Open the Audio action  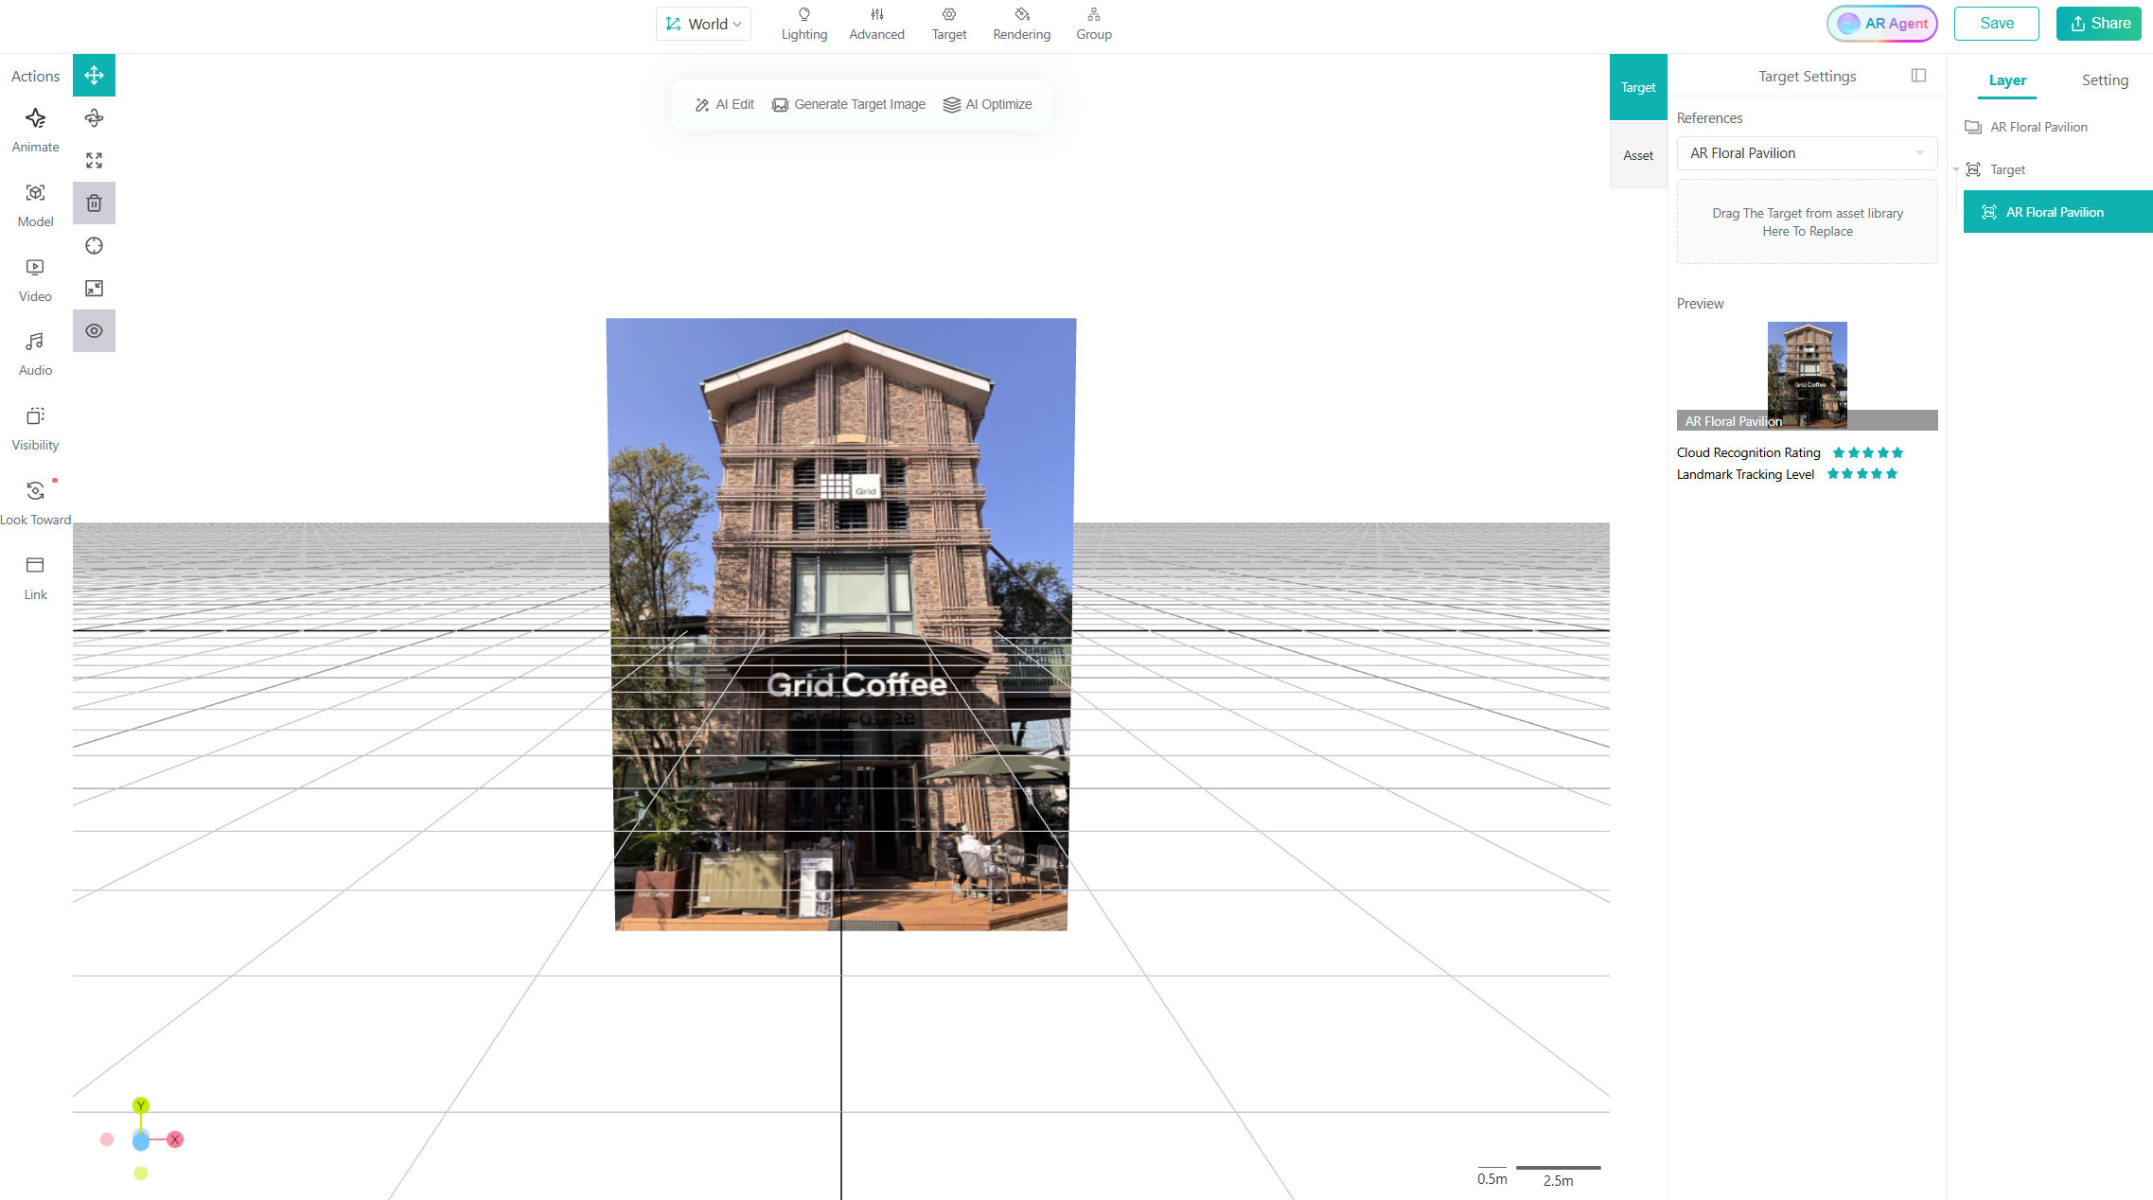point(35,353)
